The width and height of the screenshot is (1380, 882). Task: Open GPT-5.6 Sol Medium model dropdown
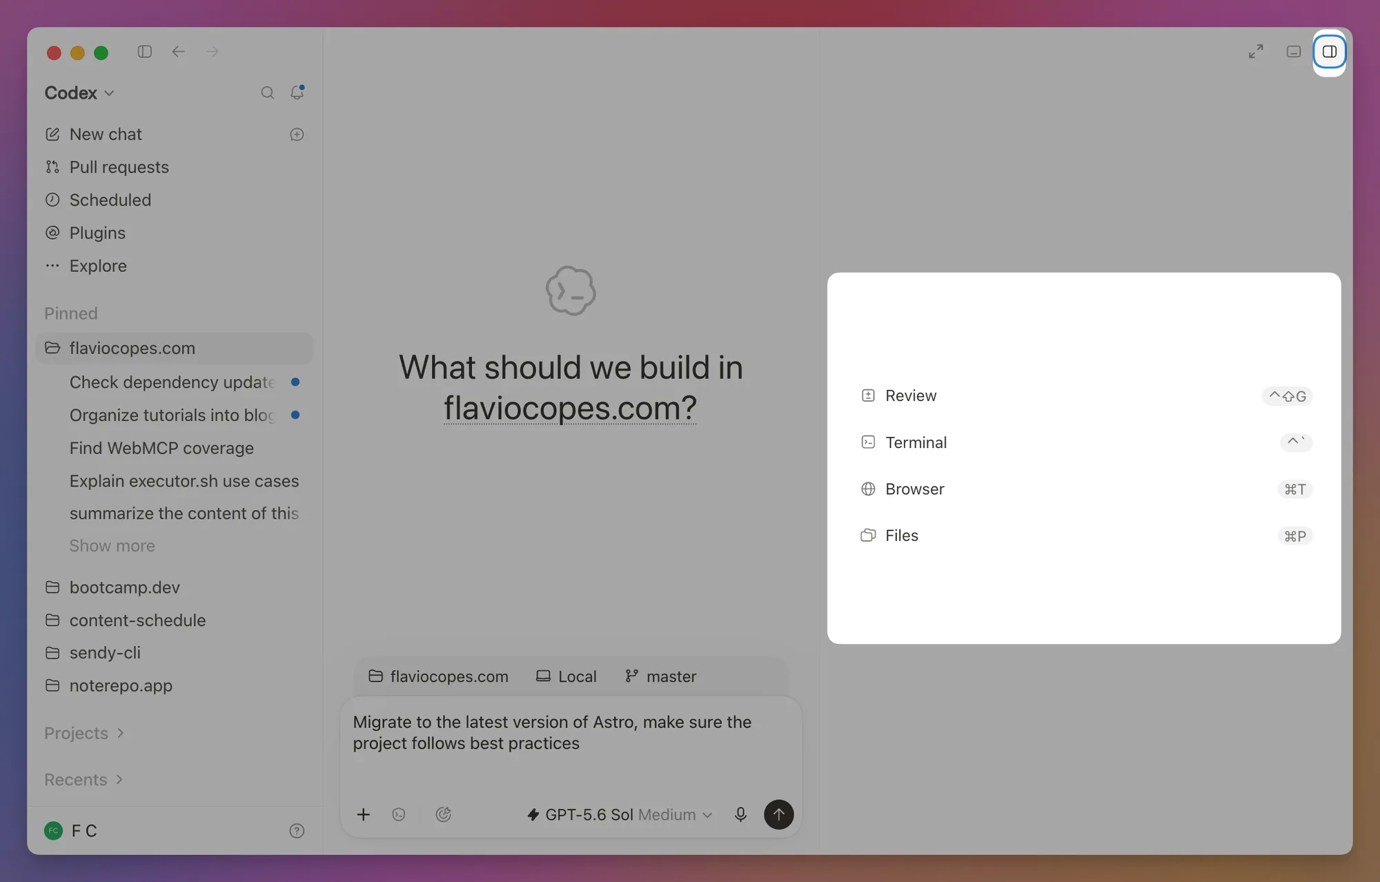pyautogui.click(x=619, y=814)
